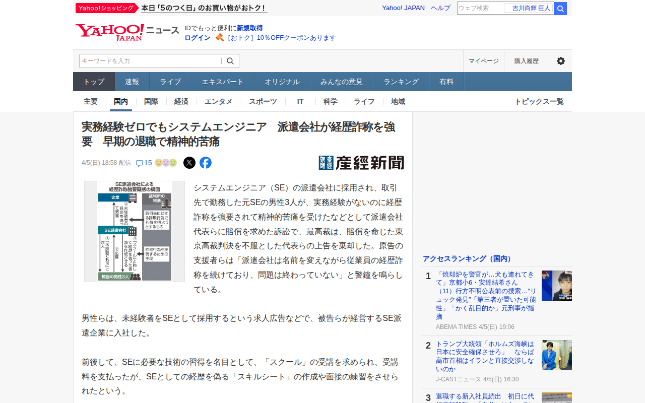Focus the keyword search input field
This screenshot has height=403, width=645.
click(150, 61)
